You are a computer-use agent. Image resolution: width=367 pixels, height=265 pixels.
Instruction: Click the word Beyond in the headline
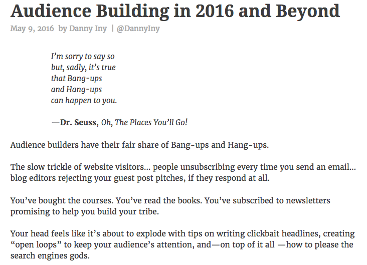tap(308, 11)
